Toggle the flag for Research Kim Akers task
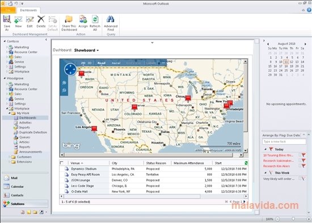312x223 pixels. [303, 166]
